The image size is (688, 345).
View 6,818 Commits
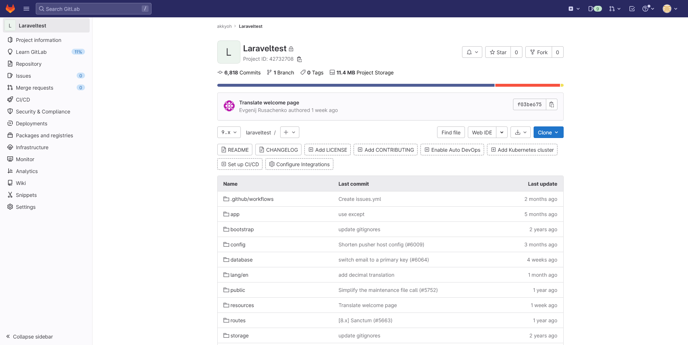click(239, 73)
